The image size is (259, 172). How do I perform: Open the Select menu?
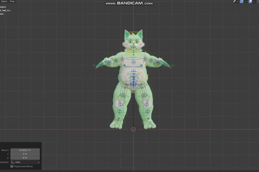[x=4, y=1]
